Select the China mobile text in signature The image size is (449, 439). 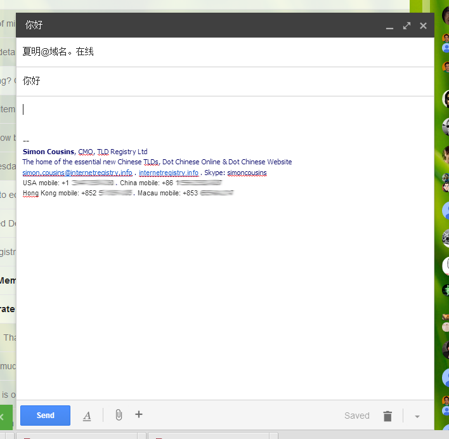click(x=171, y=183)
